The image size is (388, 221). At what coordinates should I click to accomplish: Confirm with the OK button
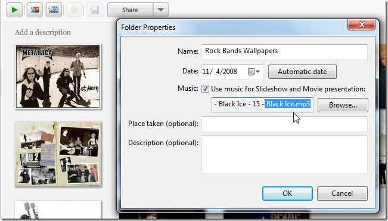tap(287, 194)
